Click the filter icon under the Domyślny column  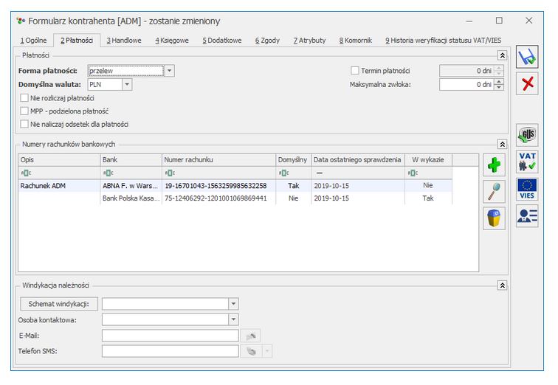pos(283,173)
